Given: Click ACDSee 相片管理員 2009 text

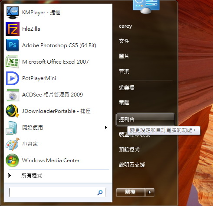Looking at the screenshot, I should (52, 95).
